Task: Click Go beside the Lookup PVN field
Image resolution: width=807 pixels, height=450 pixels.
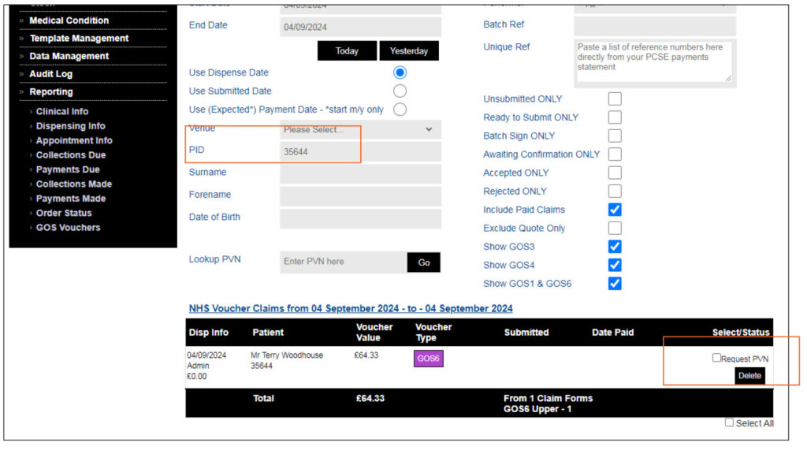Action: pos(424,262)
